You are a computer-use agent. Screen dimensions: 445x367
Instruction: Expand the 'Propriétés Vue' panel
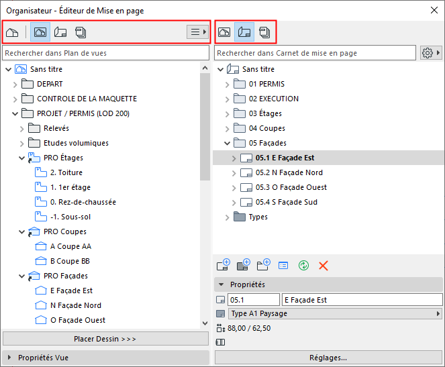click(x=105, y=358)
